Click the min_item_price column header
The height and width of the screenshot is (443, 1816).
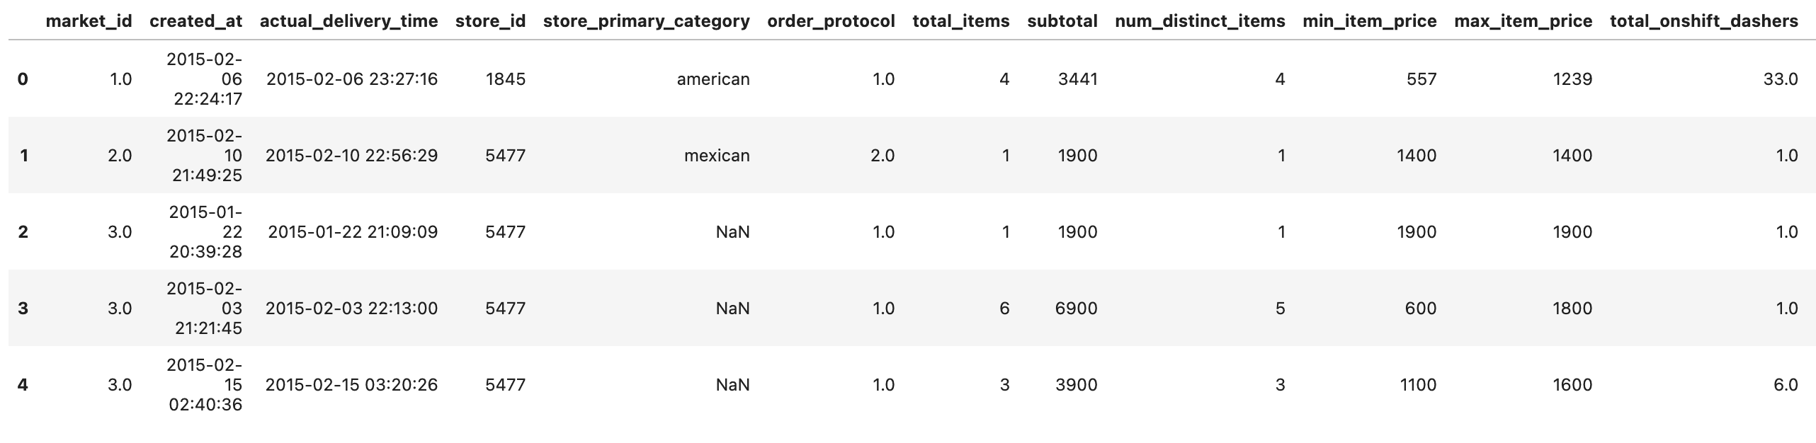[1370, 21]
